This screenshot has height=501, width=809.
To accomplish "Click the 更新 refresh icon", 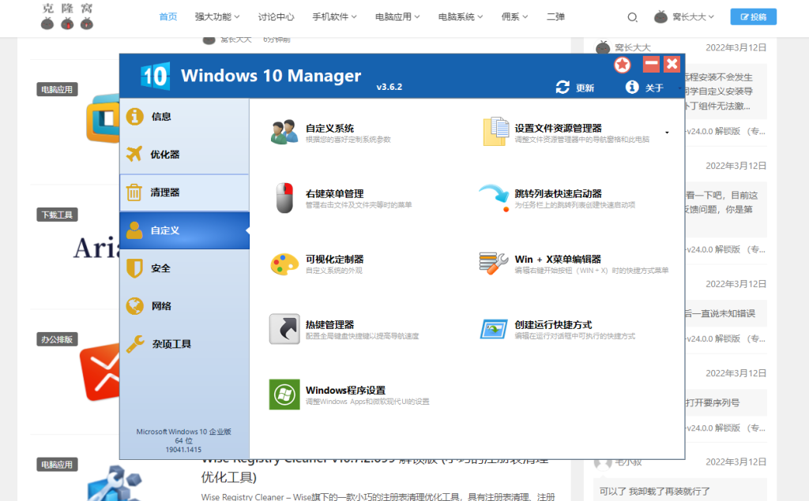I will point(563,87).
